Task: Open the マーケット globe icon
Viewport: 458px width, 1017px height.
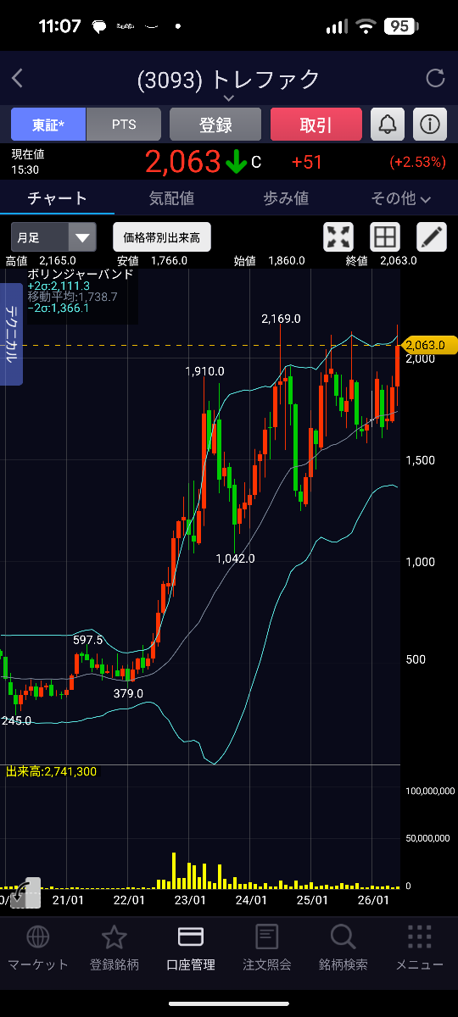Action: (38, 948)
